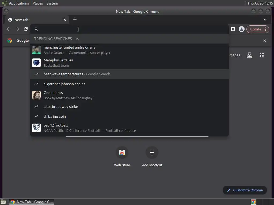Select pac 12 football suggestion
Screen dimensions: 274x205
(x=129, y=128)
